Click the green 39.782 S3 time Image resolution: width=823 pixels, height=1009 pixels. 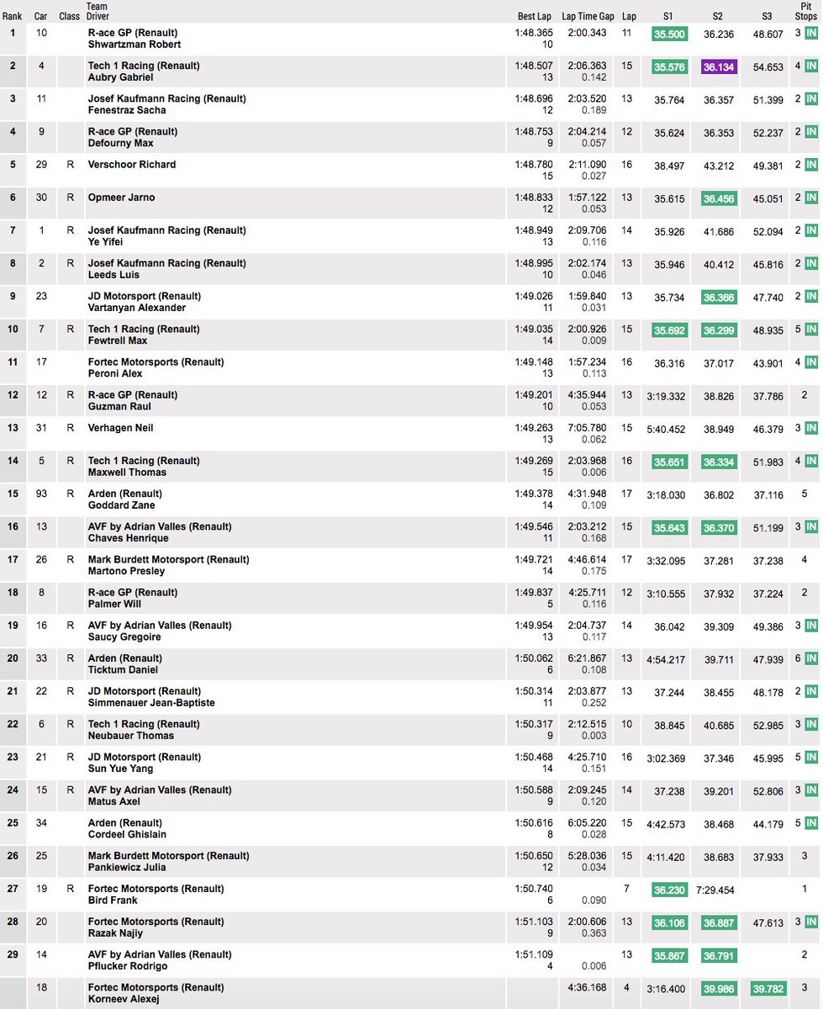click(768, 989)
